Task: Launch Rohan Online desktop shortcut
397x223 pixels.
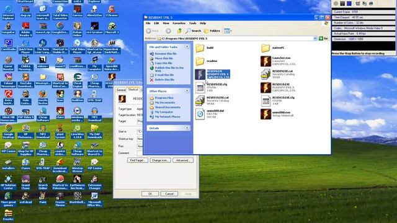Action: point(77,29)
